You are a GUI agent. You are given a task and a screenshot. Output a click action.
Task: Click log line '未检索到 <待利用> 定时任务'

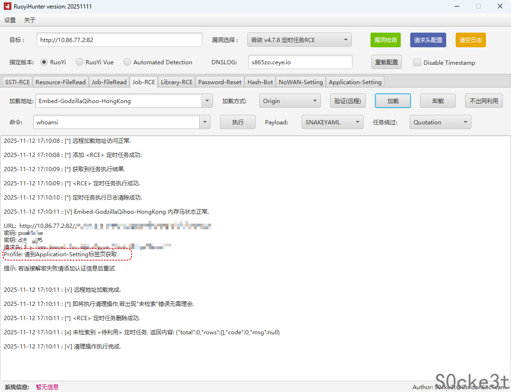tap(142, 332)
